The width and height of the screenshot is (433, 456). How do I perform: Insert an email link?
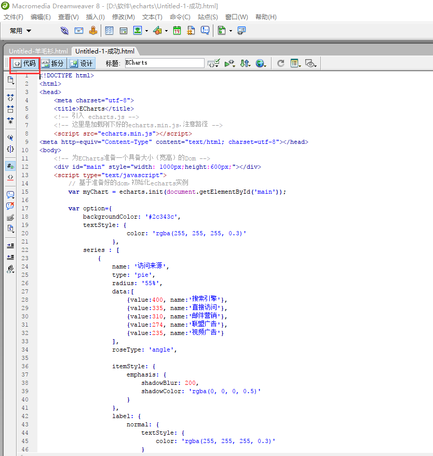[x=79, y=31]
